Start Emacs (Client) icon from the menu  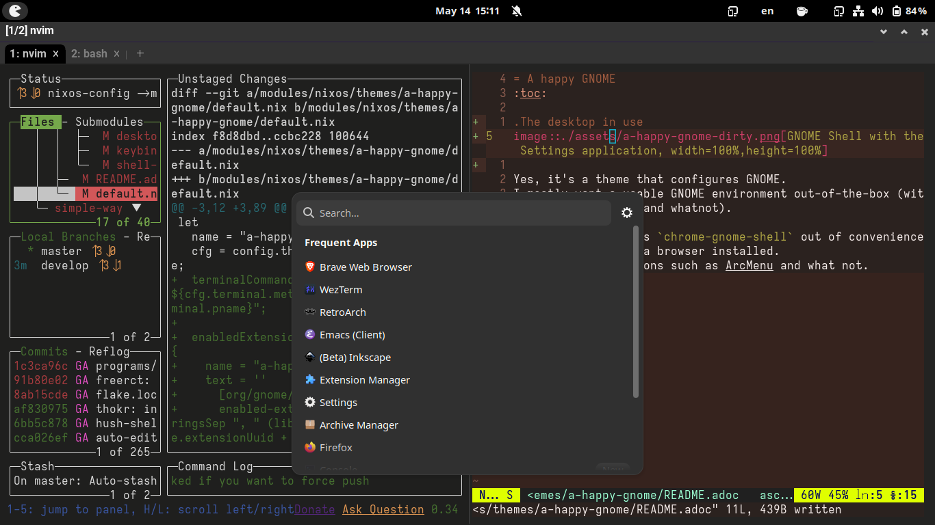[x=310, y=334]
